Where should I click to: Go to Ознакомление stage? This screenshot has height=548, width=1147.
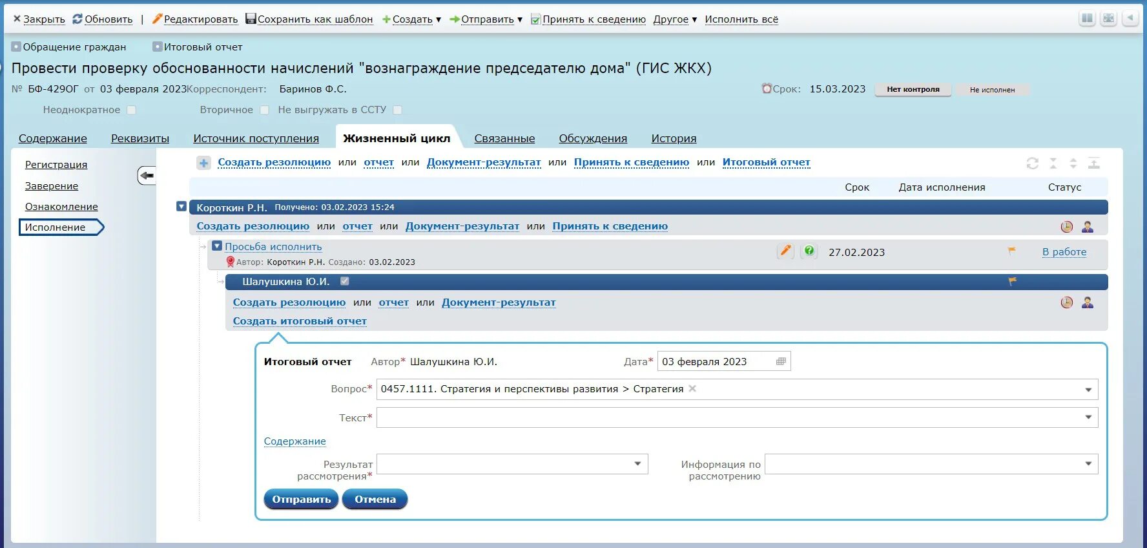tap(61, 207)
